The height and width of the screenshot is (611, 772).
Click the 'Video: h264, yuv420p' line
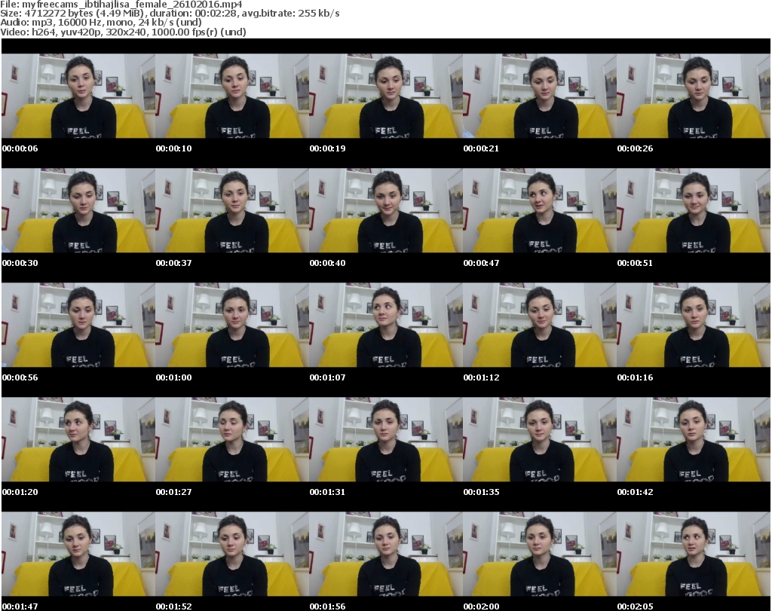[x=123, y=32]
